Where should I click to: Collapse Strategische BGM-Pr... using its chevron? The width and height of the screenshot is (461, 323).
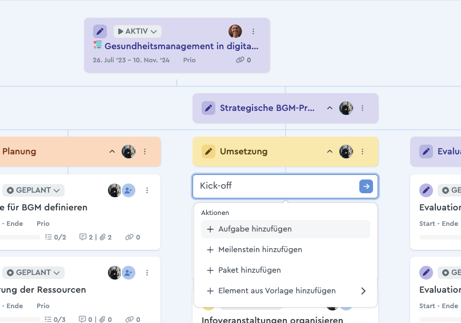(x=330, y=108)
